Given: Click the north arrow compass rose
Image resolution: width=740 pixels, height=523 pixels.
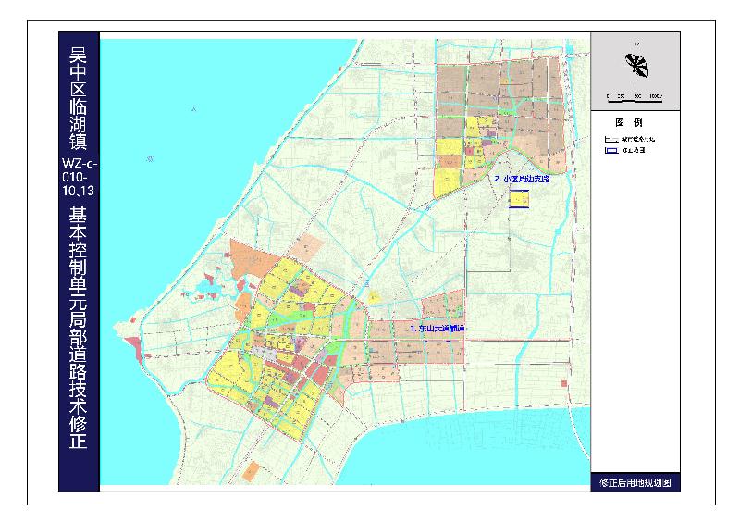Looking at the screenshot, I should pos(635,65).
